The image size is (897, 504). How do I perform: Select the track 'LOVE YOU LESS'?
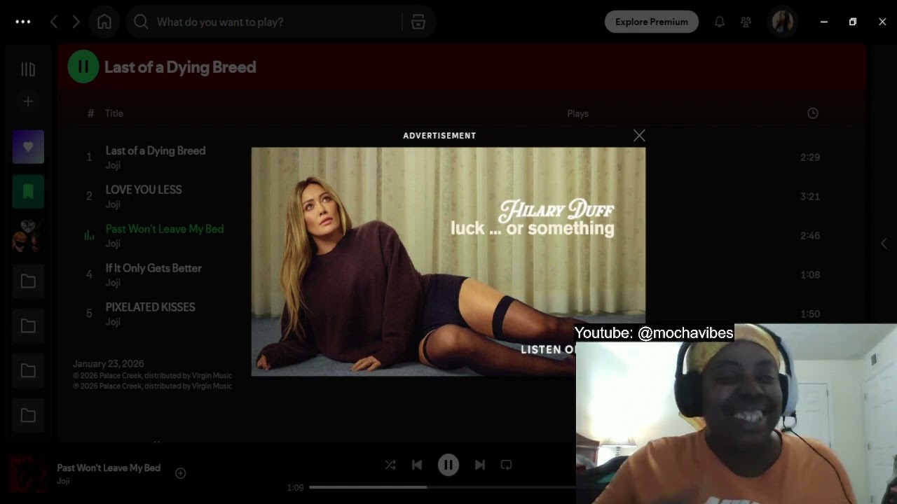[x=144, y=190]
